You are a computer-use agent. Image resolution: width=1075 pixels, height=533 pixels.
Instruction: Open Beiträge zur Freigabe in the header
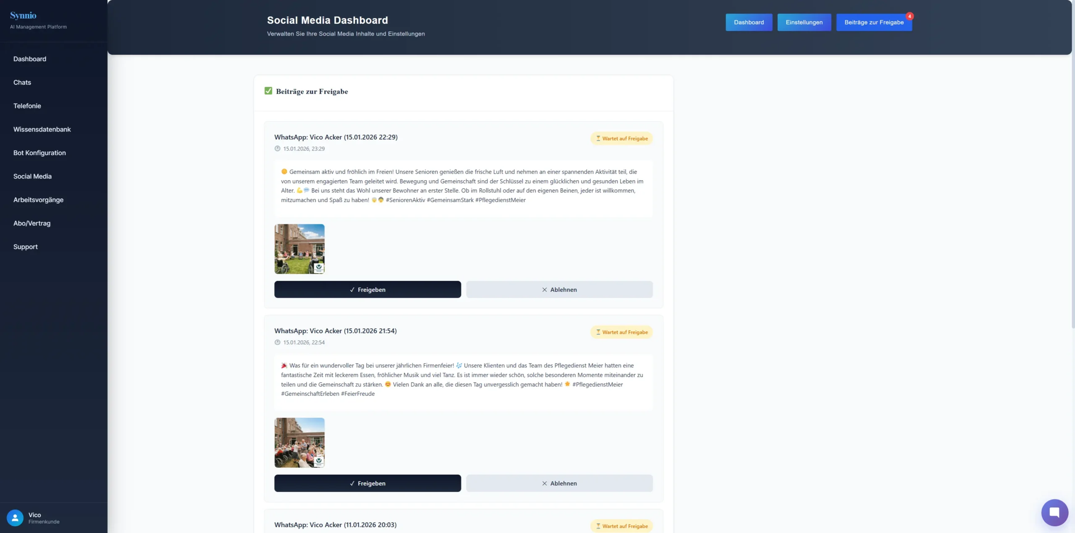[873, 22]
